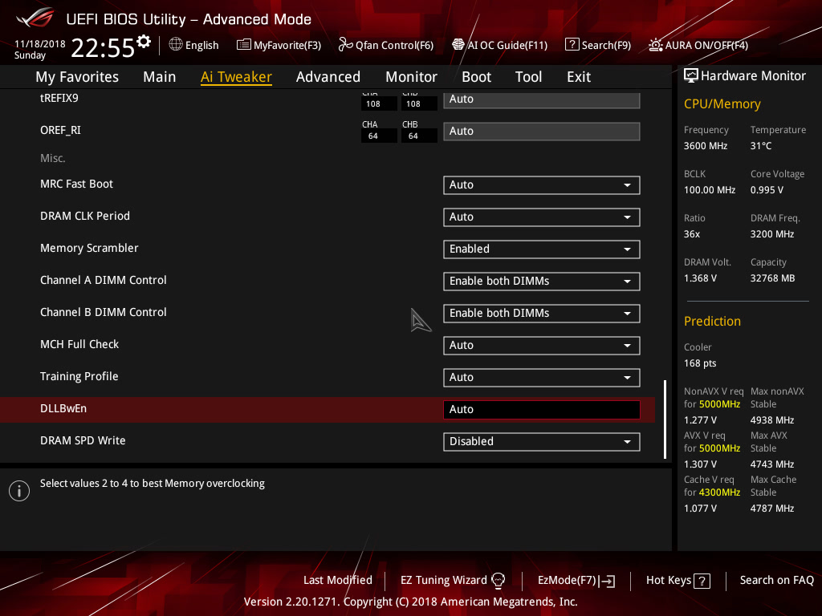Click the 5000MHz NonAVX prediction value
The width and height of the screenshot is (822, 616).
click(x=719, y=404)
